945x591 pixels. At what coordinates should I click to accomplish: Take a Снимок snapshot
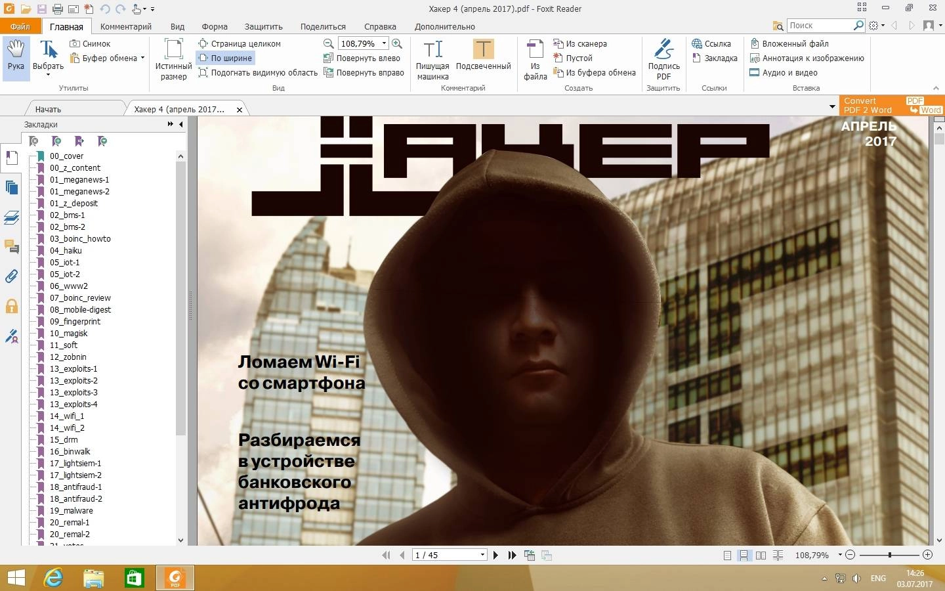point(90,43)
